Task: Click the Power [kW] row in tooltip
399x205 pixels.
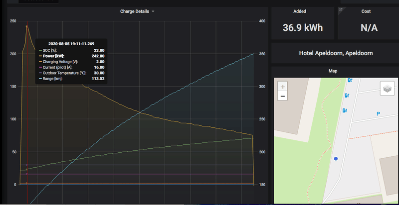Action: click(x=71, y=56)
